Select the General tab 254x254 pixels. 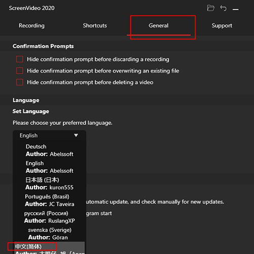coord(158,25)
